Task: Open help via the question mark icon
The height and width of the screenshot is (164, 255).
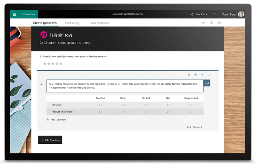Action: click(x=214, y=14)
